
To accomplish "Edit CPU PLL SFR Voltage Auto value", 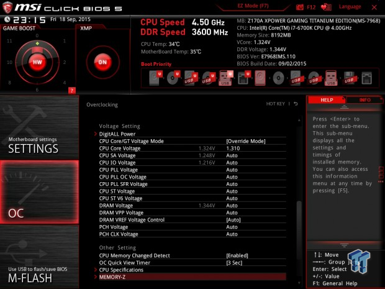I will click(232, 184).
